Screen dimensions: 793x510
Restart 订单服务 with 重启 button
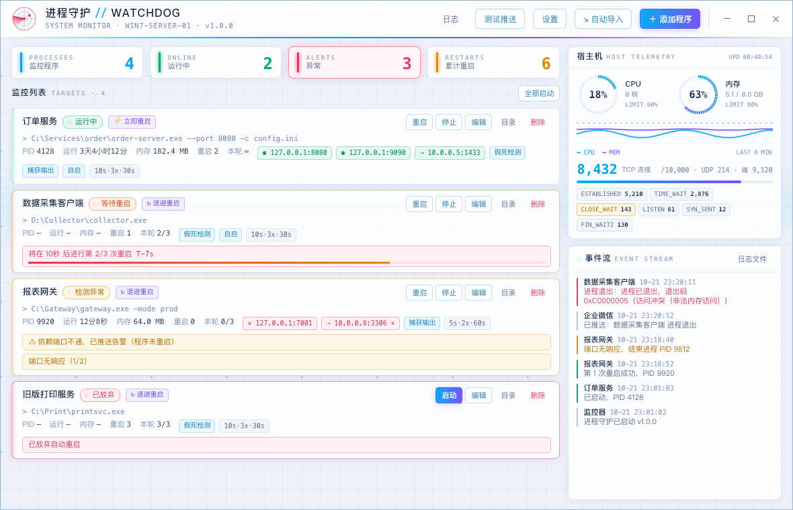pyautogui.click(x=419, y=122)
